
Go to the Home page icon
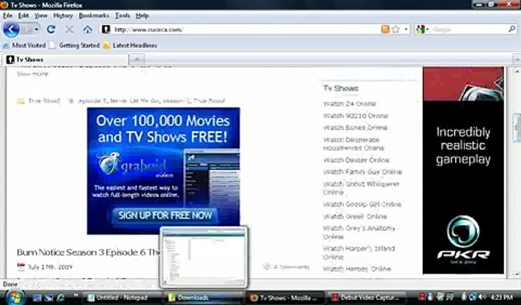coord(87,29)
